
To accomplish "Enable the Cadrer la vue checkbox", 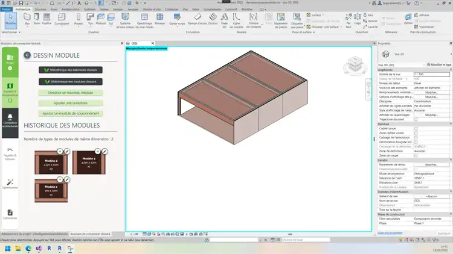I will coord(416,128).
